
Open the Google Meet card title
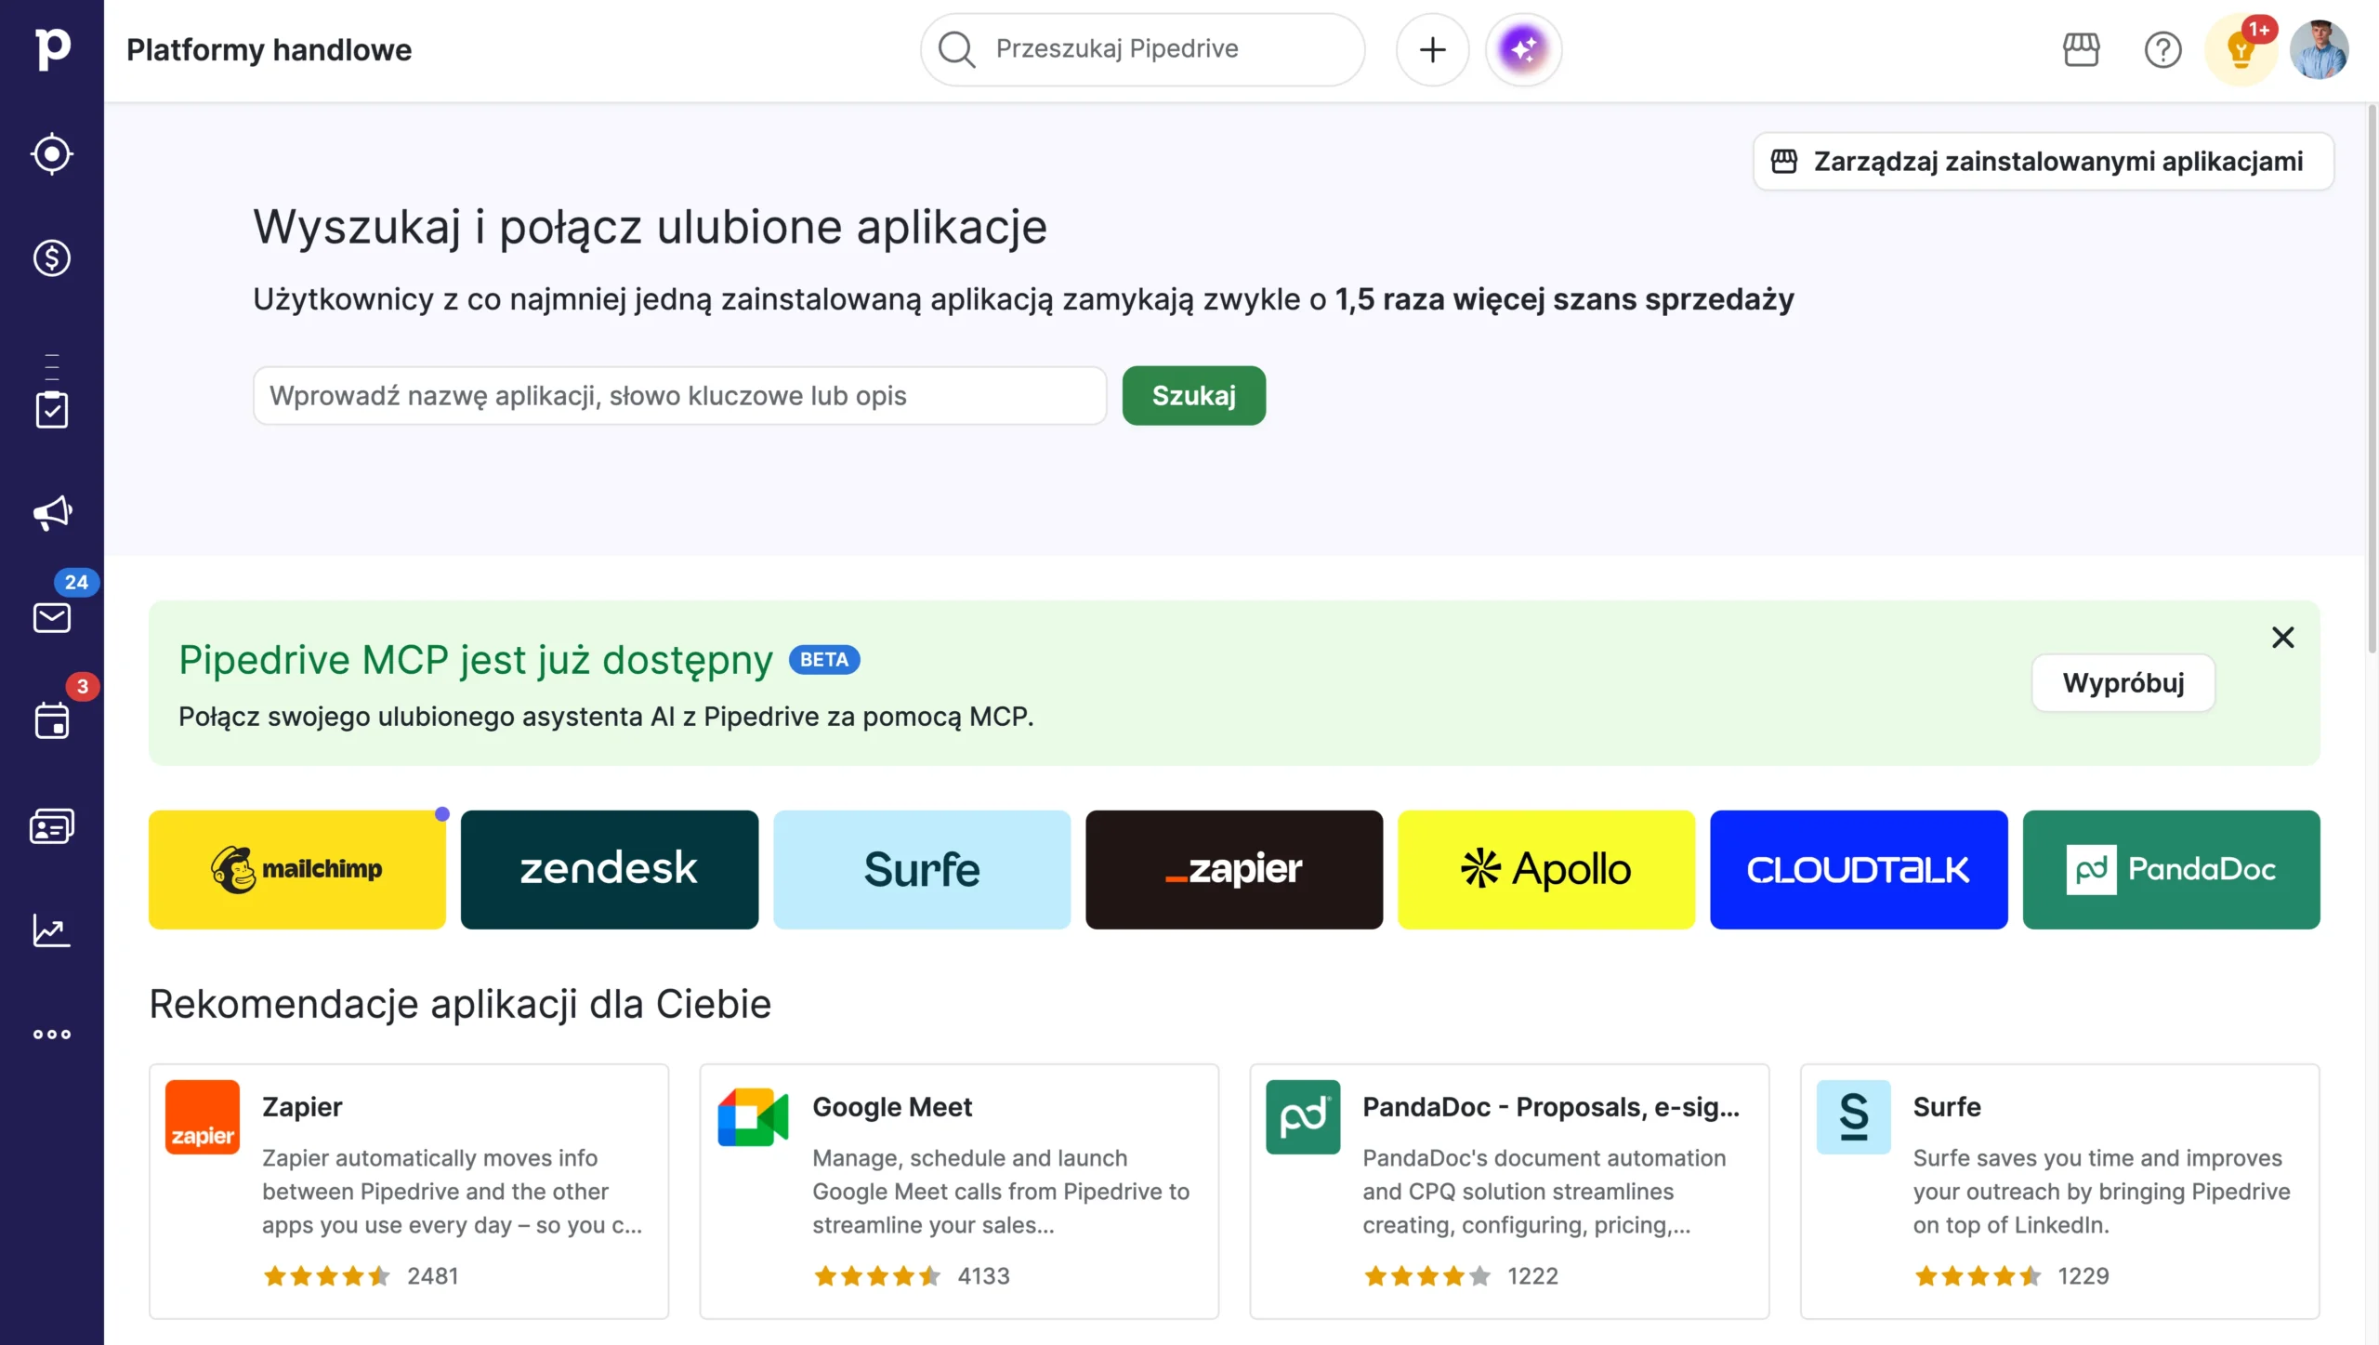(892, 1106)
